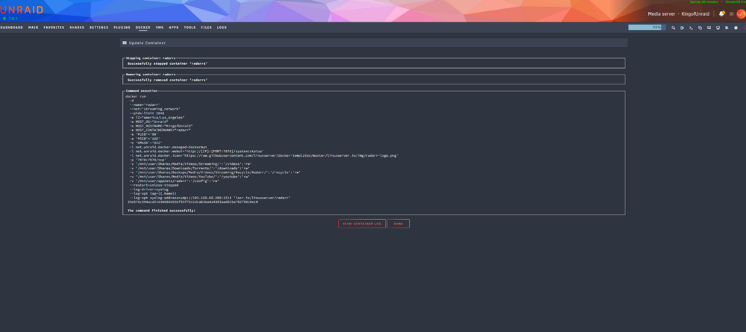Open the notifications bell icon
The width and height of the screenshot is (746, 332).
click(x=721, y=13)
